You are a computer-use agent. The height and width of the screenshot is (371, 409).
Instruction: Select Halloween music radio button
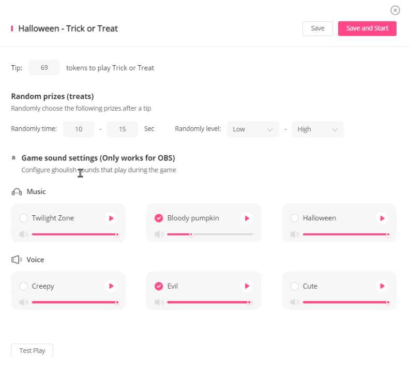point(295,218)
